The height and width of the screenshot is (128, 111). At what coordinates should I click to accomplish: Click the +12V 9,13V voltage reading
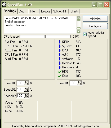tap(14, 107)
